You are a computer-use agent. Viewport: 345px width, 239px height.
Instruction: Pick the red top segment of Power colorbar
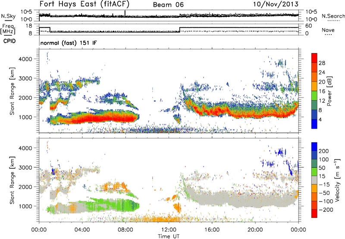pyautogui.click(x=314, y=58)
